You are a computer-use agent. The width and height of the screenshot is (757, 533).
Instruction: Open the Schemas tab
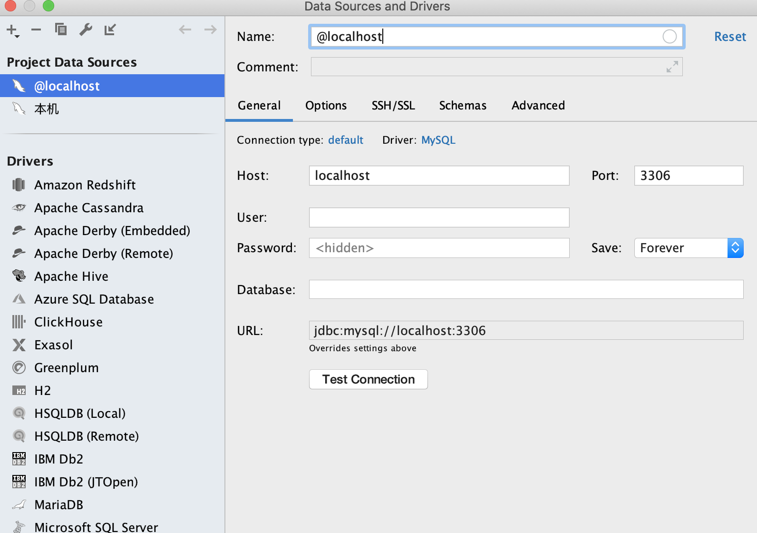[x=463, y=105]
